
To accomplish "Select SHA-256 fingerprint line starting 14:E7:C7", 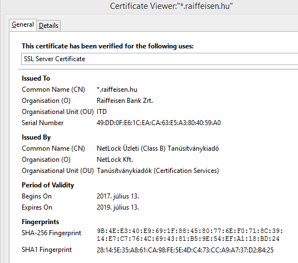I will pos(188,239).
